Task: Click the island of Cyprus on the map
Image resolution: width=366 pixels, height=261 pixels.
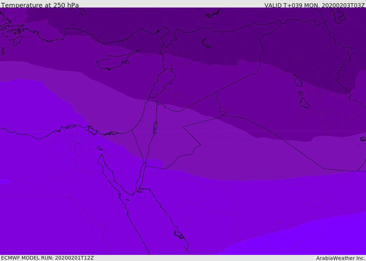Action: point(114,62)
